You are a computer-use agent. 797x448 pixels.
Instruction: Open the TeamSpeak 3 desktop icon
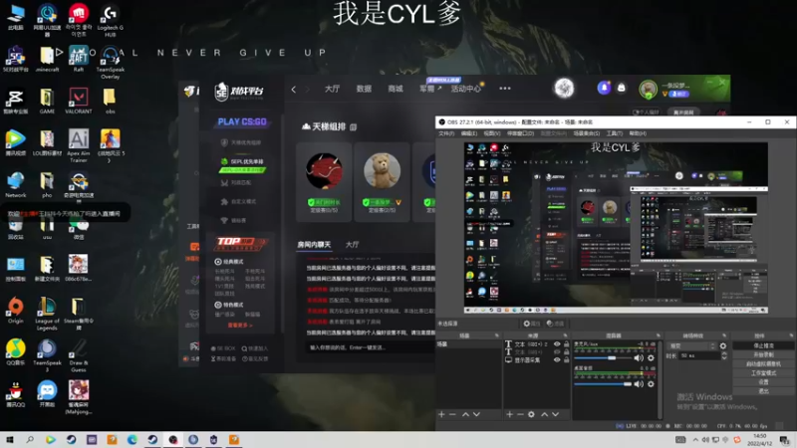(47, 355)
